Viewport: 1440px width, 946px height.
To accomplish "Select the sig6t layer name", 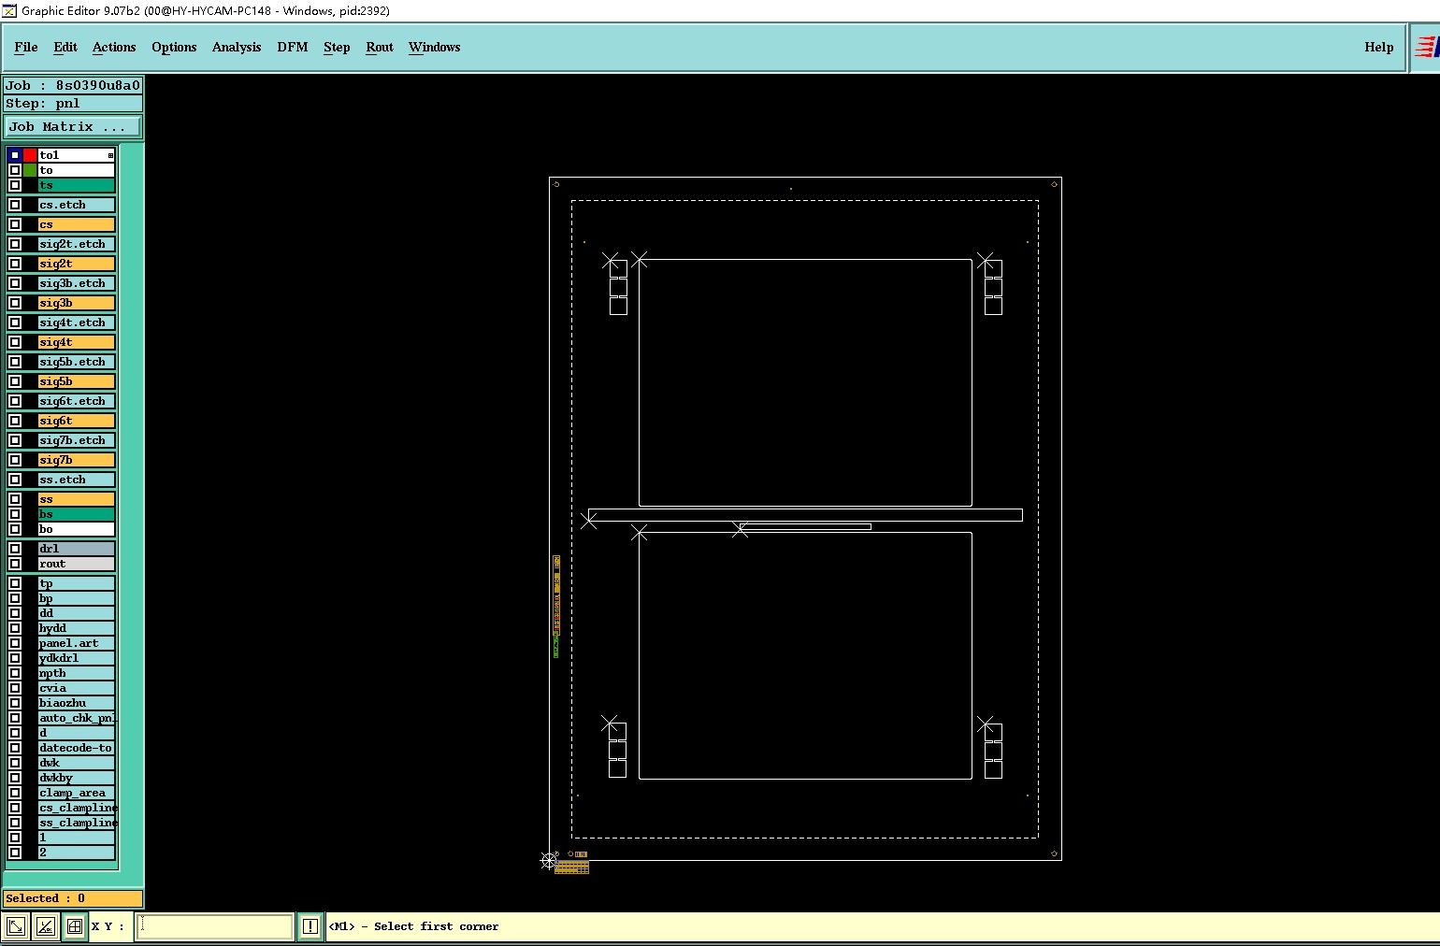I will [x=77, y=421].
